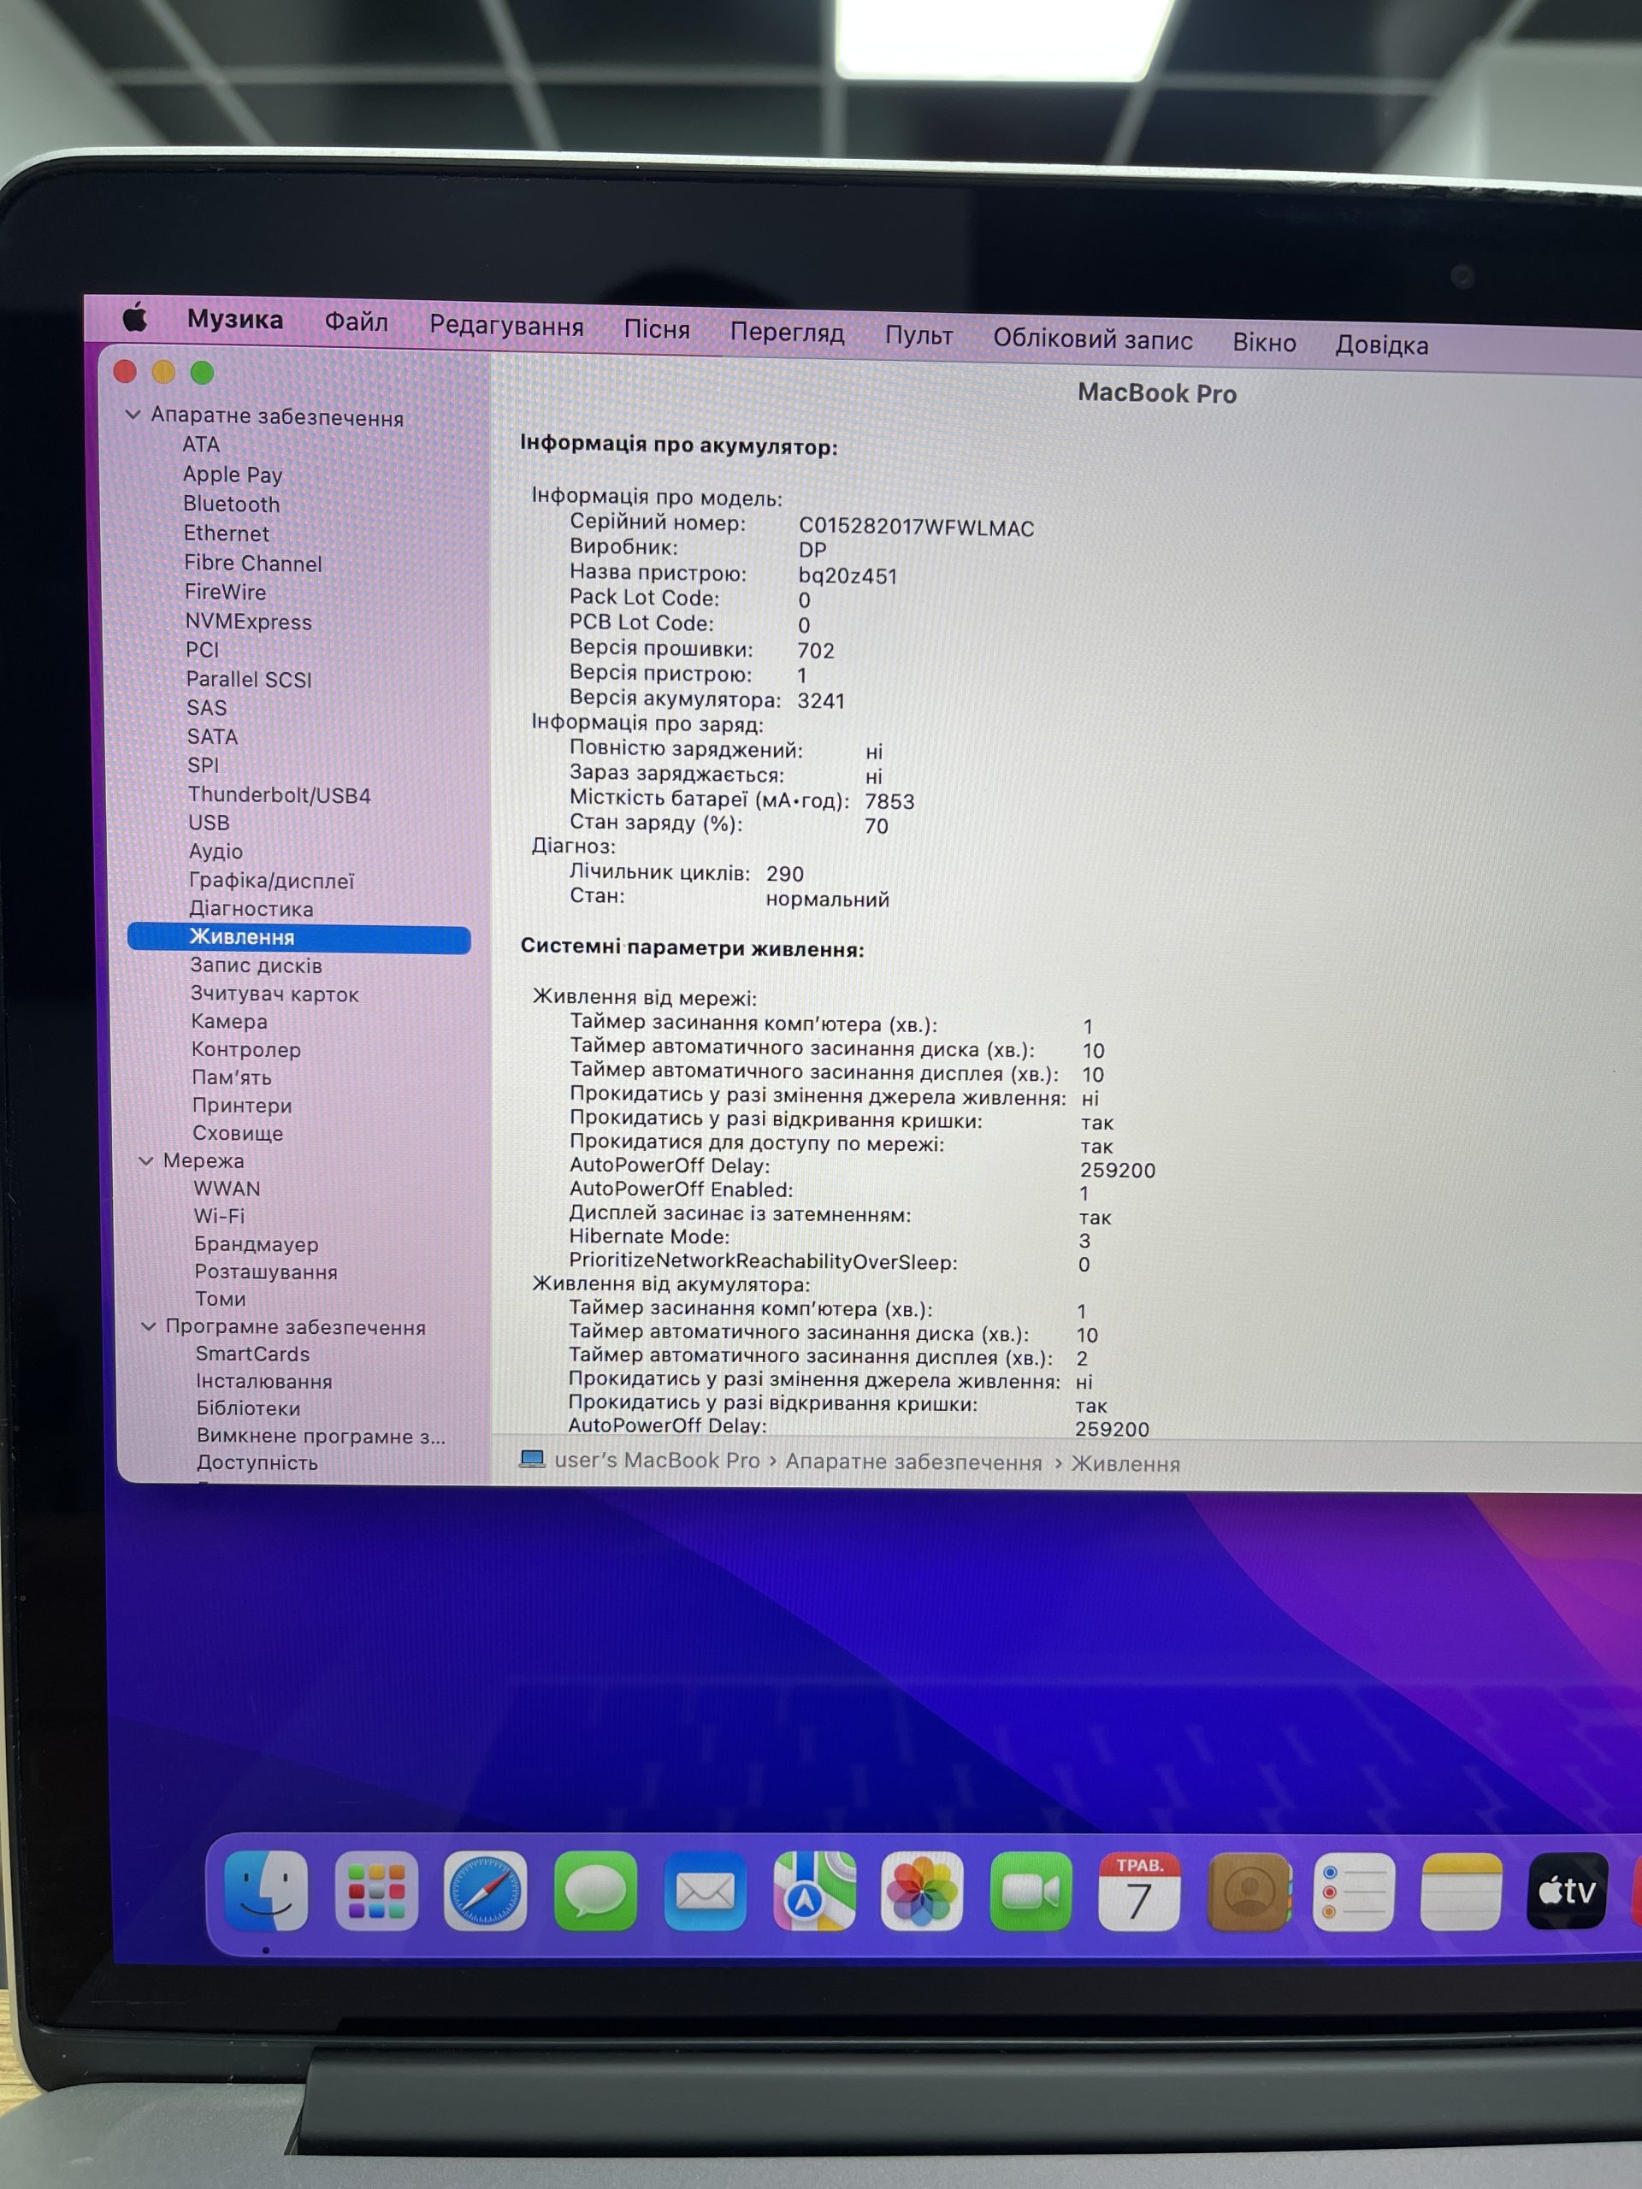Select Bluetooth in the sidebar
This screenshot has height=2189, width=1642.
(x=232, y=504)
